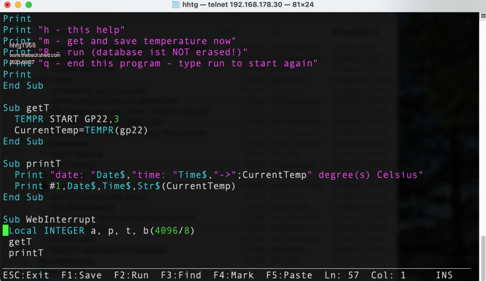Click F2:Run in the bottom status bar
The height and width of the screenshot is (281, 486).
click(x=131, y=275)
